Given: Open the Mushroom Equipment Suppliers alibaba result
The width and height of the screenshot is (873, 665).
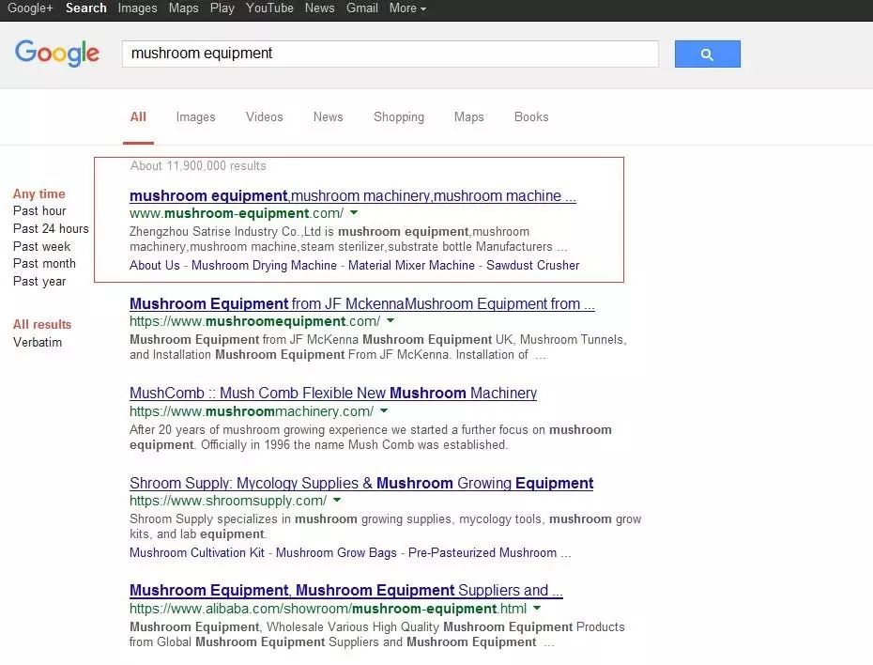Looking at the screenshot, I should point(345,591).
